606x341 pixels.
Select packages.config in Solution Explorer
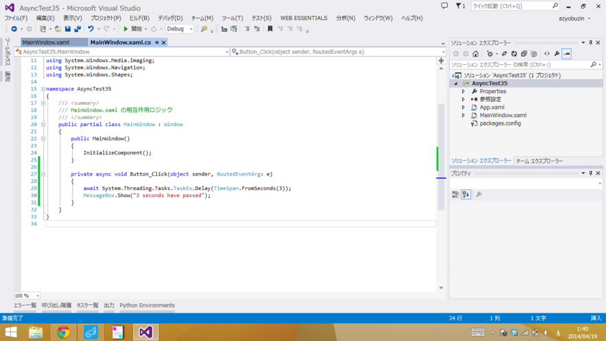(x=500, y=123)
